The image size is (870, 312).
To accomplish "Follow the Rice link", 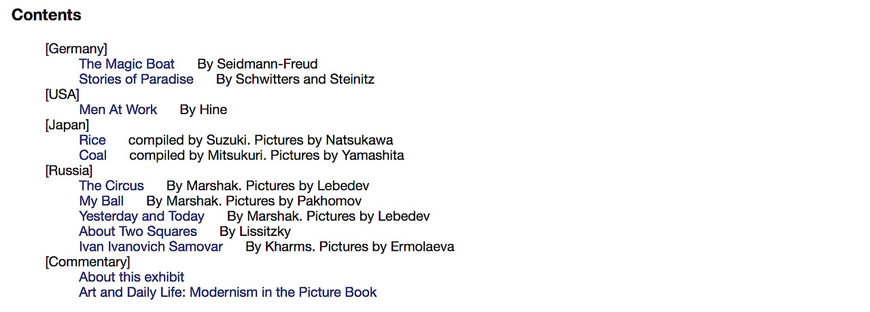I will tap(92, 141).
